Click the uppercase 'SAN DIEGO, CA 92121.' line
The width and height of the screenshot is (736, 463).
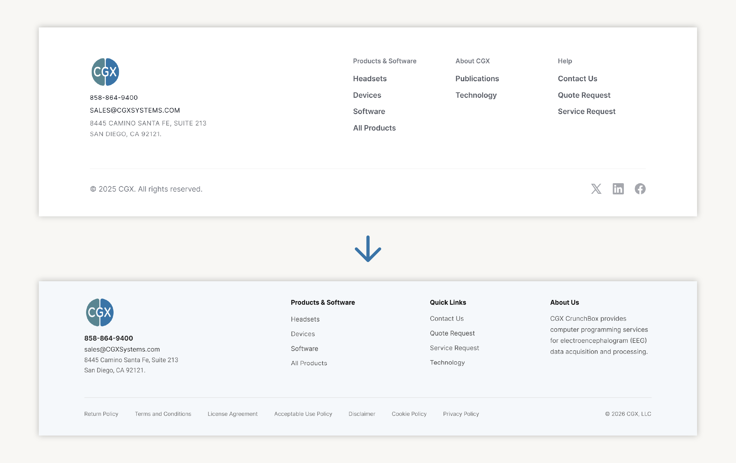[x=125, y=134]
